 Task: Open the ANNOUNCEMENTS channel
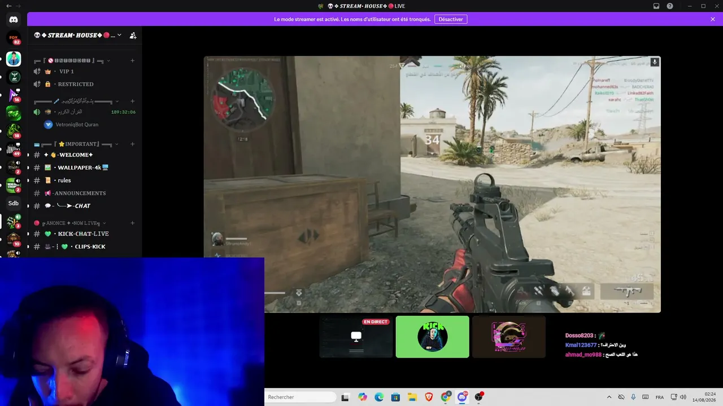[85, 193]
